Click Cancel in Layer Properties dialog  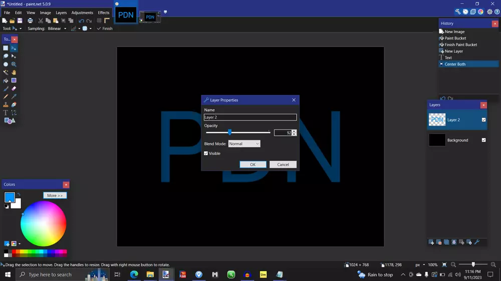point(283,164)
